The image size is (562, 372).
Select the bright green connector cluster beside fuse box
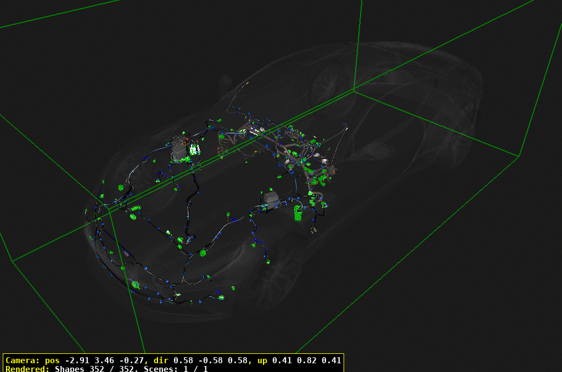pos(194,150)
